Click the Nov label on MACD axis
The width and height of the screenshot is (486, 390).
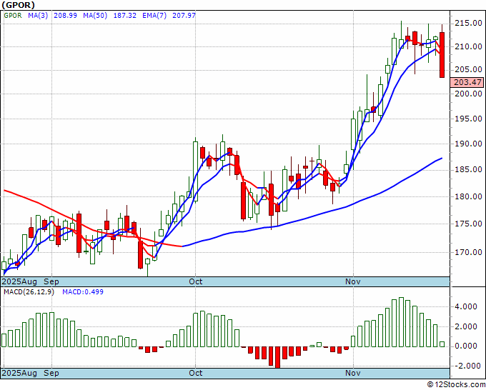(x=353, y=373)
